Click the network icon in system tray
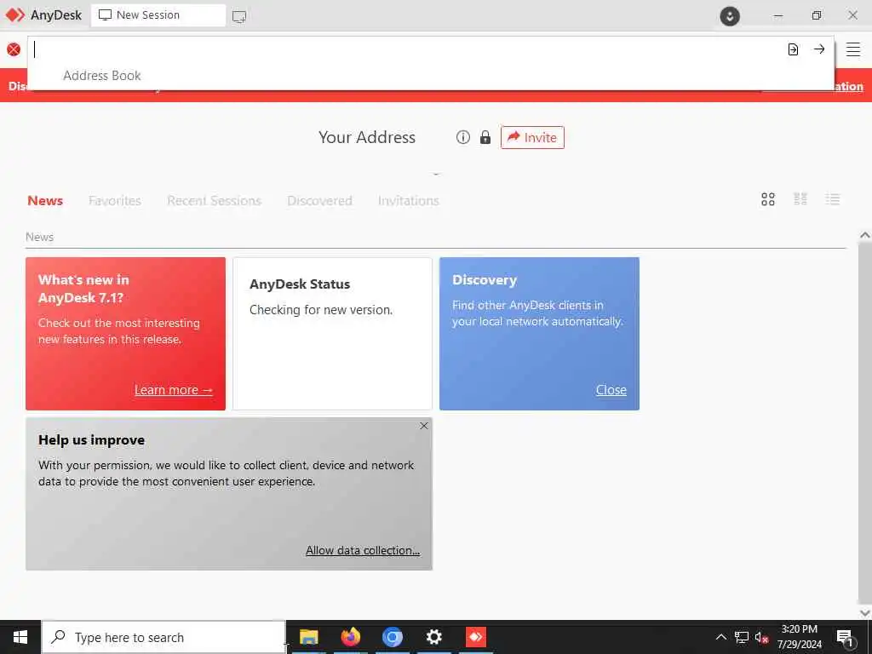 coord(742,637)
